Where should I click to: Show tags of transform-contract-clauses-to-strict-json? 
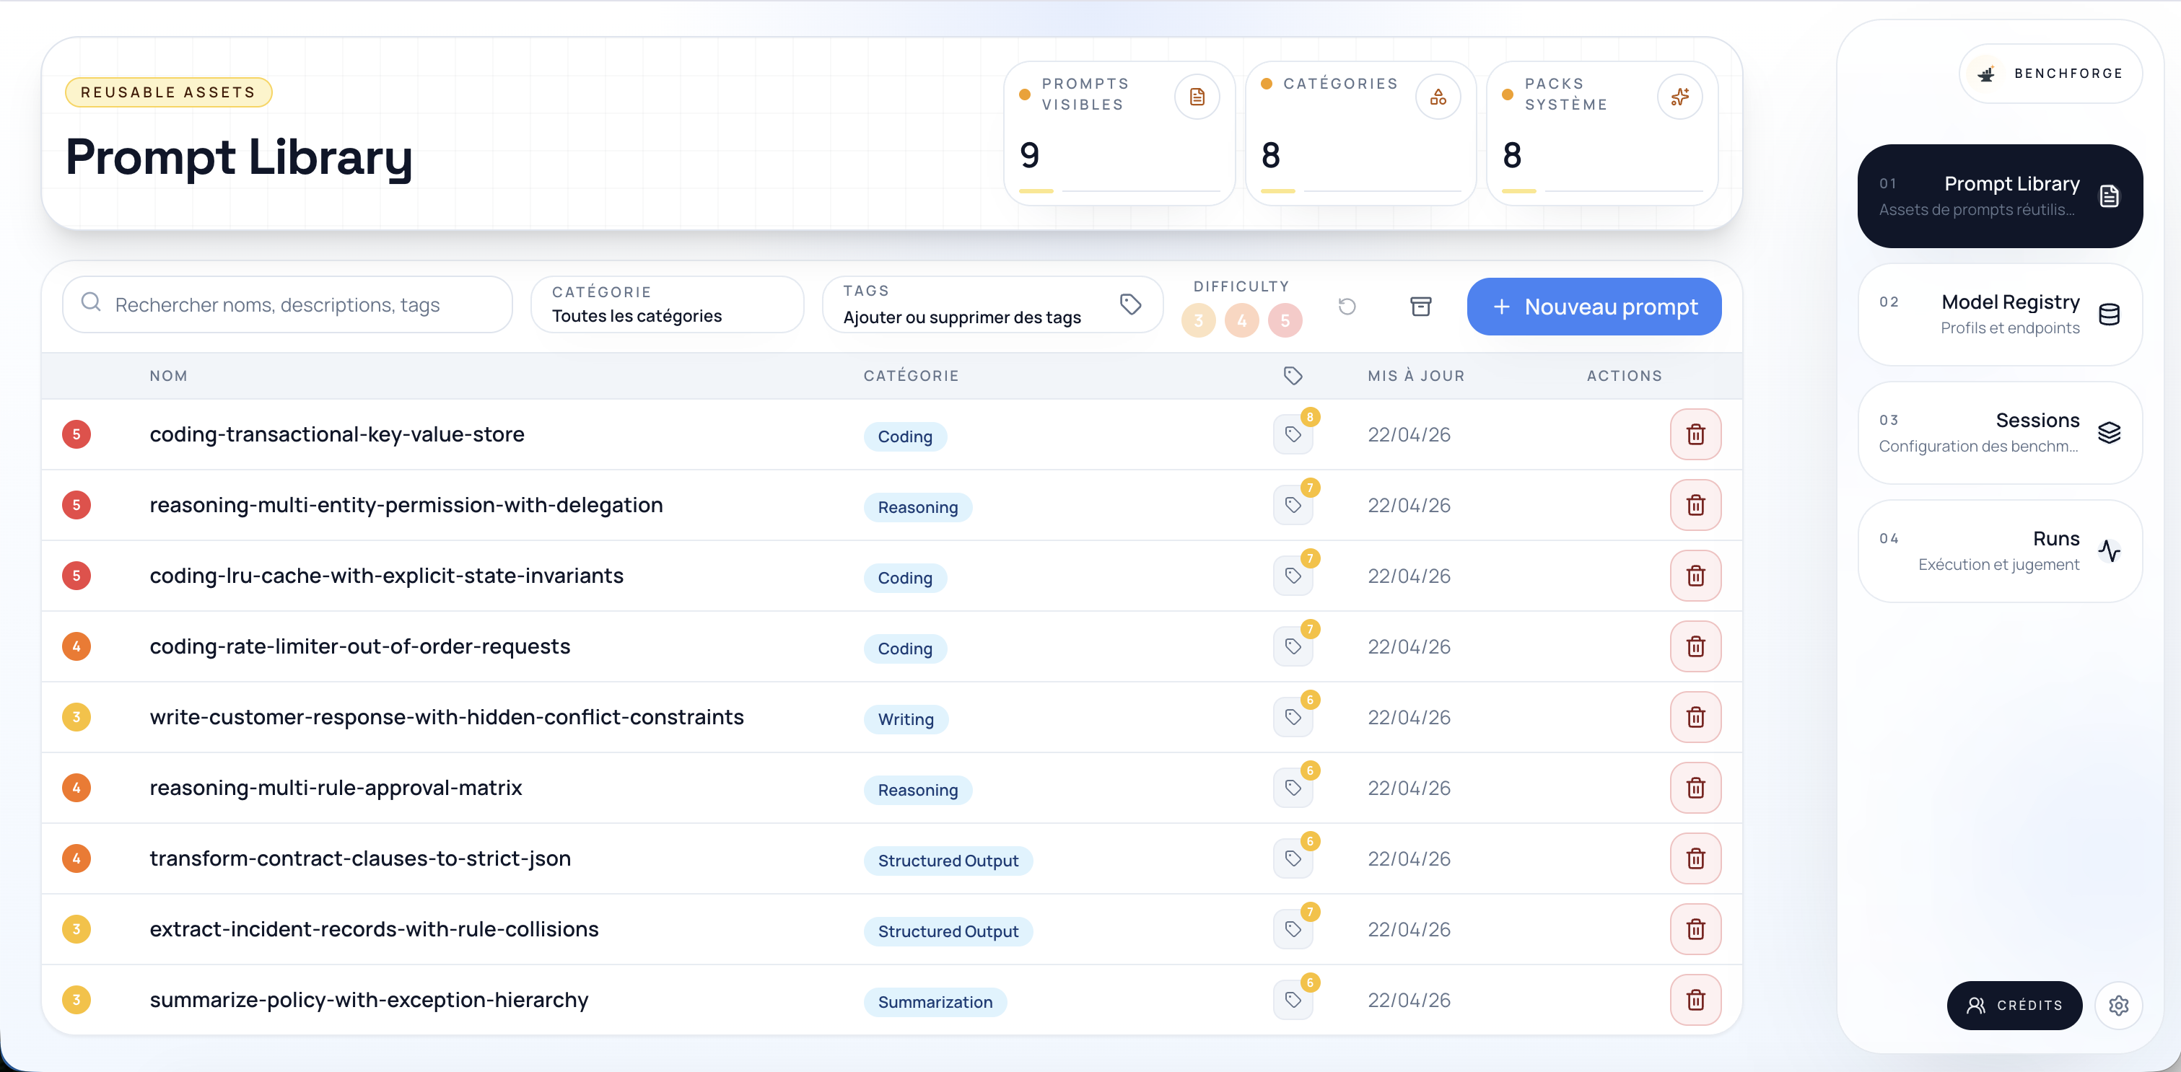(1293, 858)
